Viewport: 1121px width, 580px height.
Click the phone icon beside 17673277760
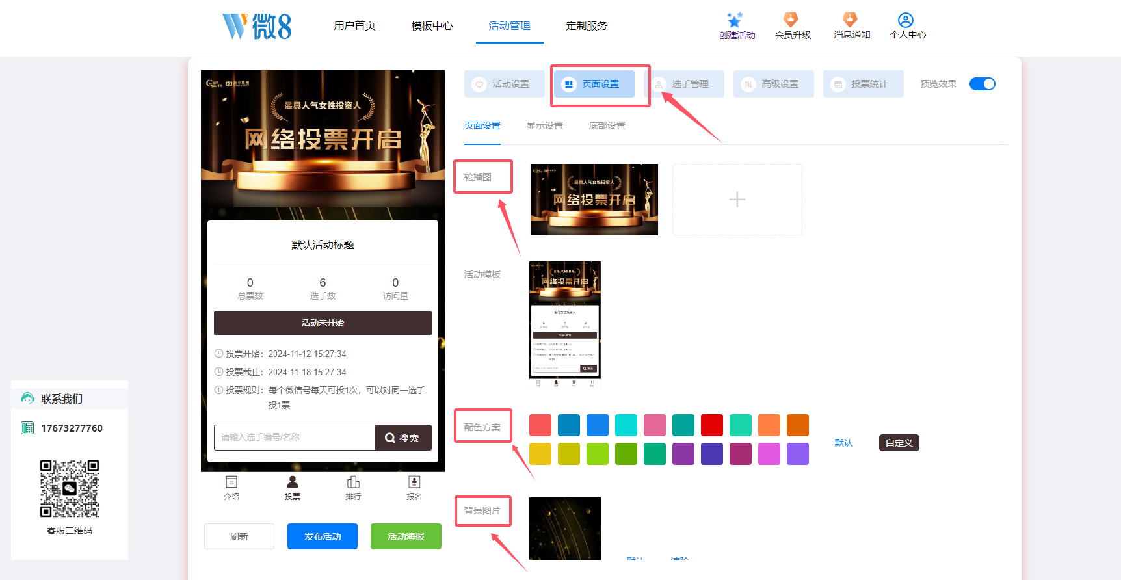coord(27,428)
